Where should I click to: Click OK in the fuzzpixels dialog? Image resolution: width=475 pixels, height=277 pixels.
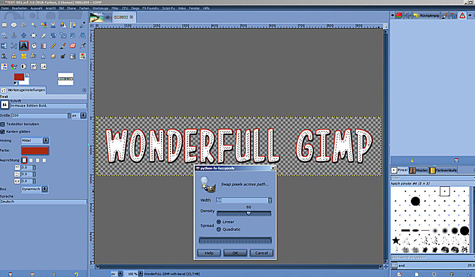pos(235,253)
